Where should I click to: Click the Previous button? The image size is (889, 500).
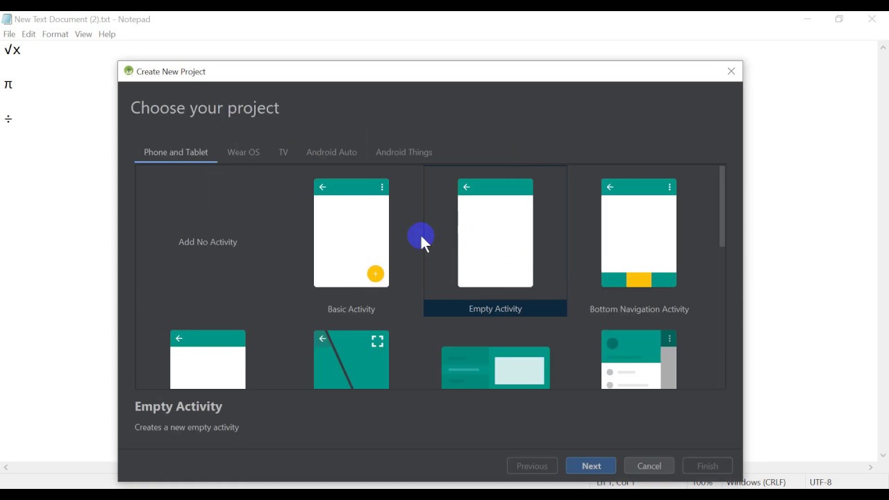pyautogui.click(x=532, y=466)
